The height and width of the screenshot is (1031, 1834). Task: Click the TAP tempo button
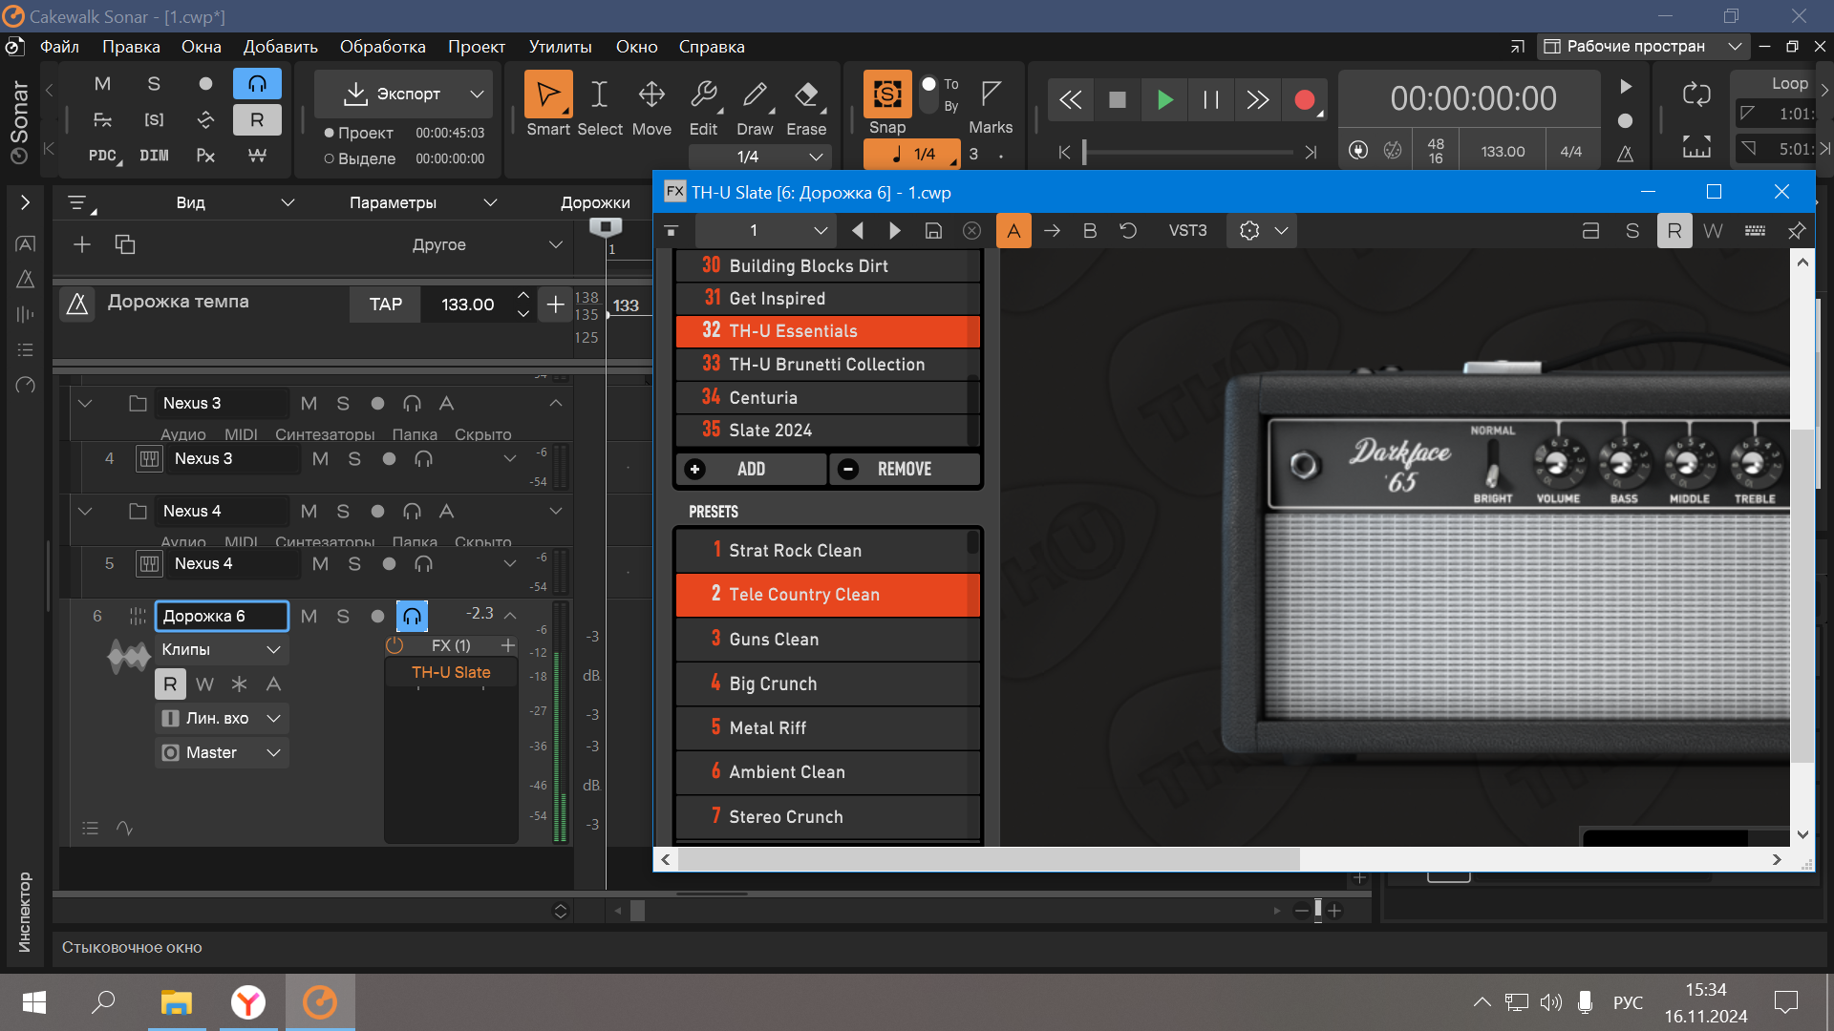click(x=386, y=305)
